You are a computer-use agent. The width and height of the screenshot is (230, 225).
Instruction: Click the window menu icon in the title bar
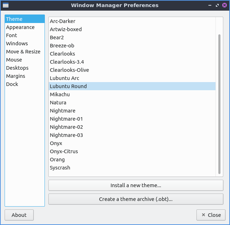point(6,5)
